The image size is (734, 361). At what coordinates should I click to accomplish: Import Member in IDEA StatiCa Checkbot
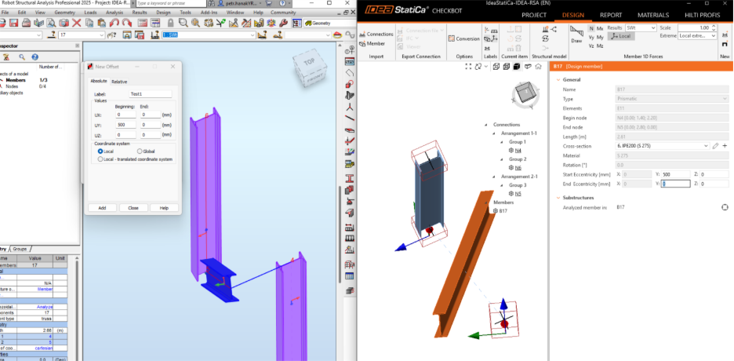tap(372, 43)
